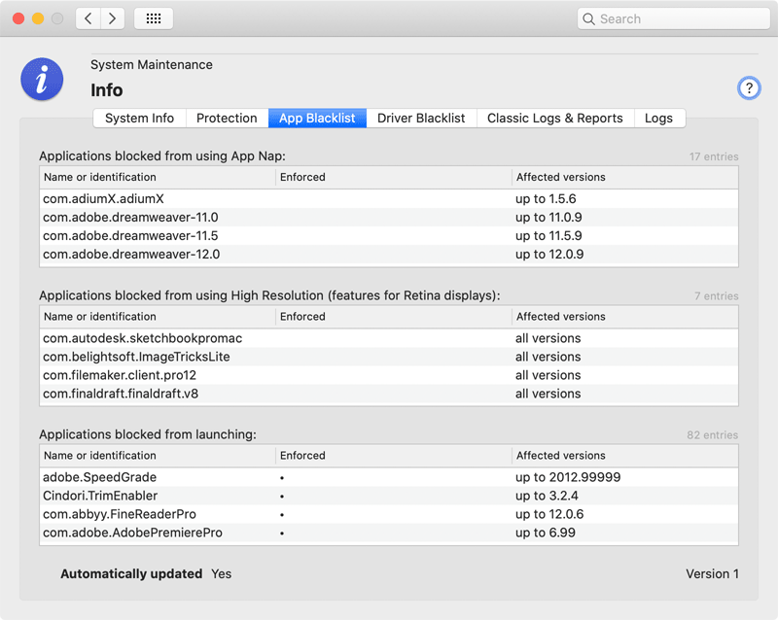Click the Enforced dot for Cindori.TrimEnabler
Viewport: 778px width, 620px height.
coord(282,497)
